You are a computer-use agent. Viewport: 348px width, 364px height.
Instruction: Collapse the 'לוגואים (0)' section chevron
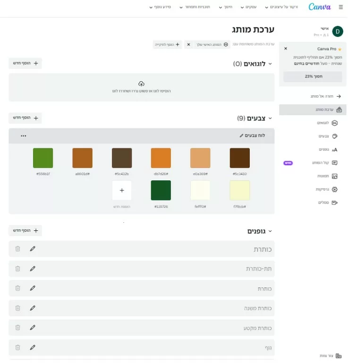270,64
